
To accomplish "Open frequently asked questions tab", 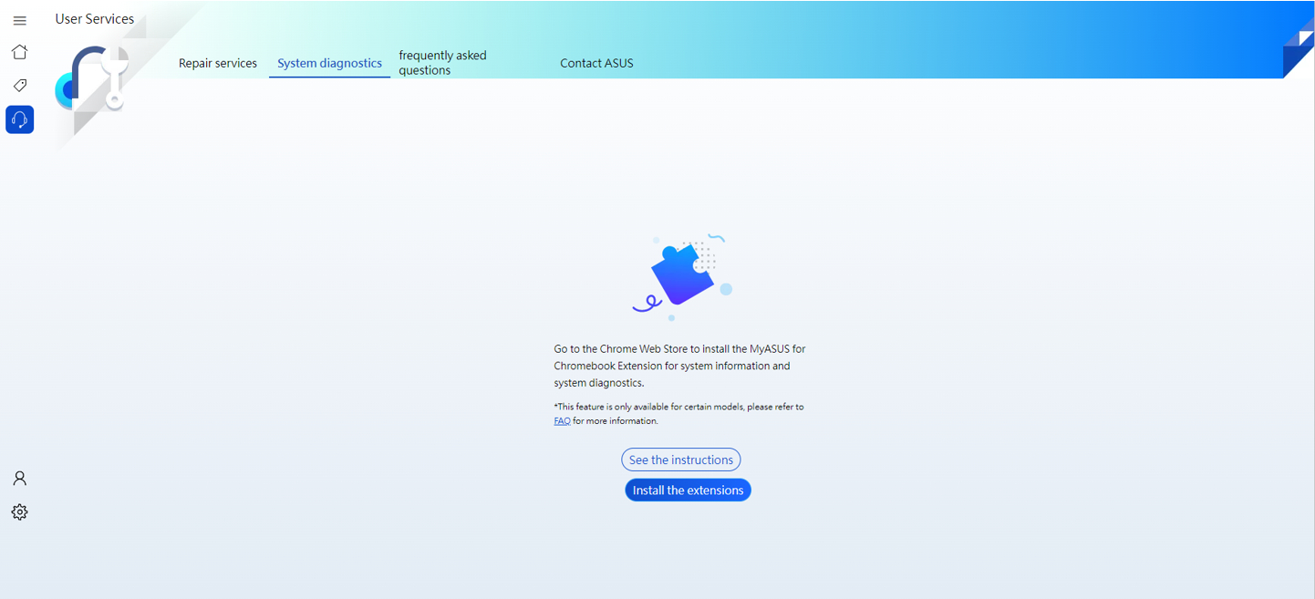I will tap(442, 63).
